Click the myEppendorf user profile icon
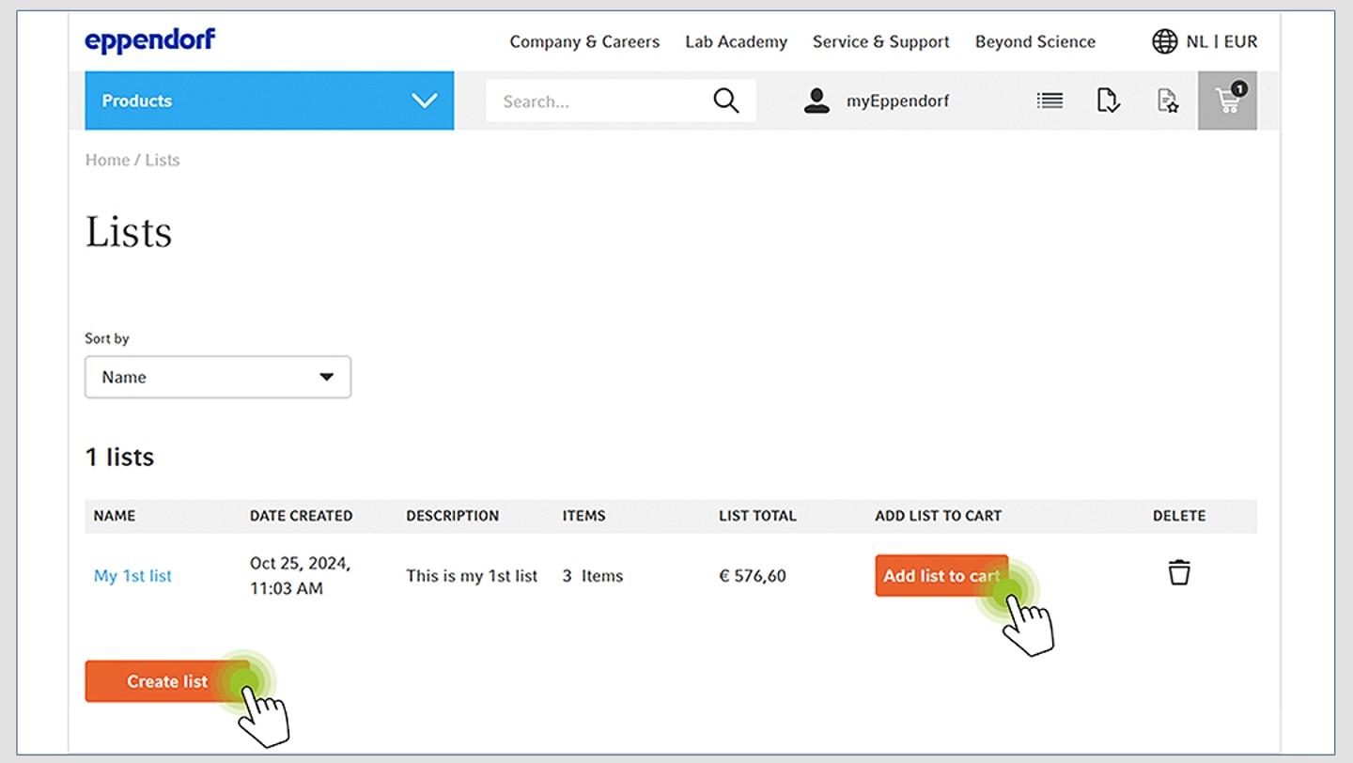Screen dimensions: 1353x763 (816, 101)
